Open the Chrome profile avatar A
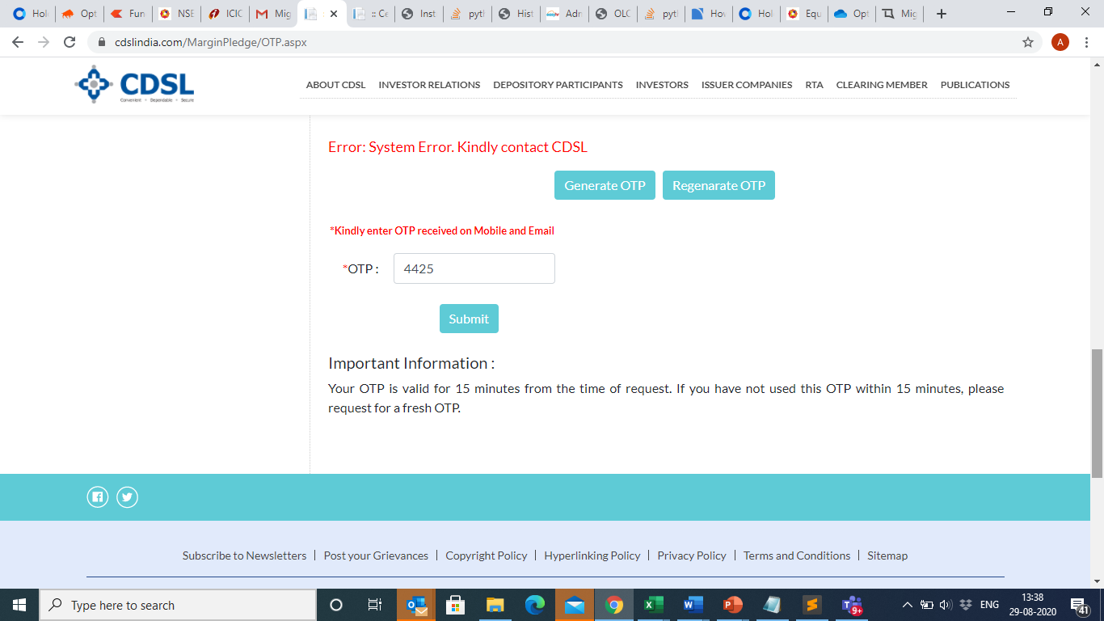The image size is (1104, 621). [x=1060, y=42]
